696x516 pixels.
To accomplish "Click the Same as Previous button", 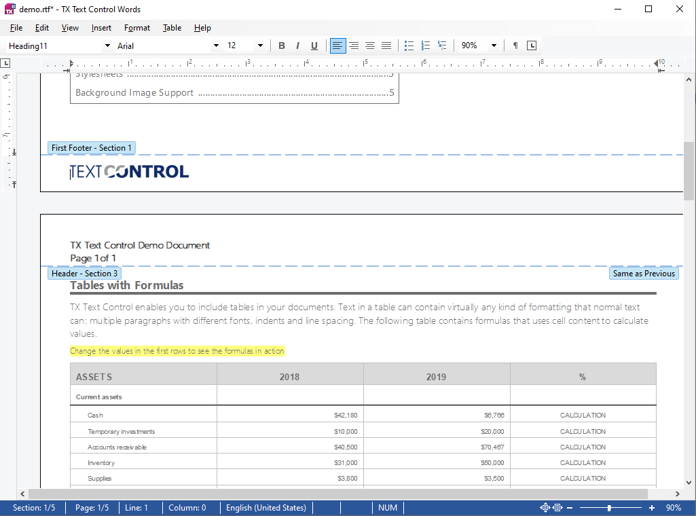I will pyautogui.click(x=644, y=273).
